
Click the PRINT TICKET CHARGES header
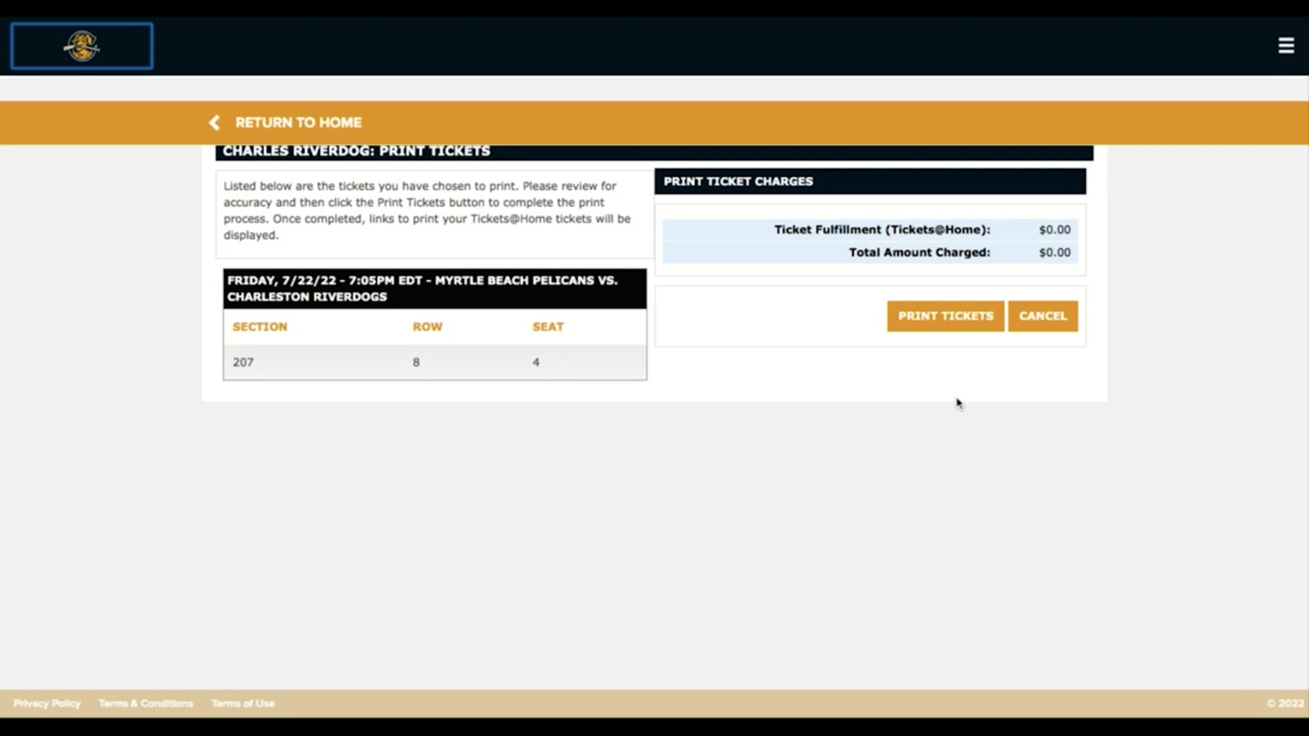tap(870, 181)
